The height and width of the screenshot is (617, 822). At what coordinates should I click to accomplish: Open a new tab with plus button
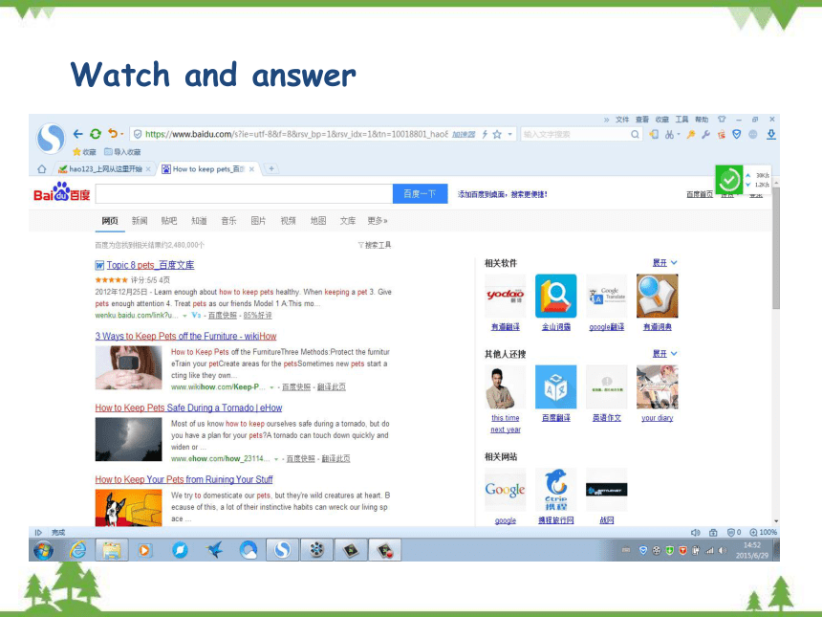(x=271, y=169)
